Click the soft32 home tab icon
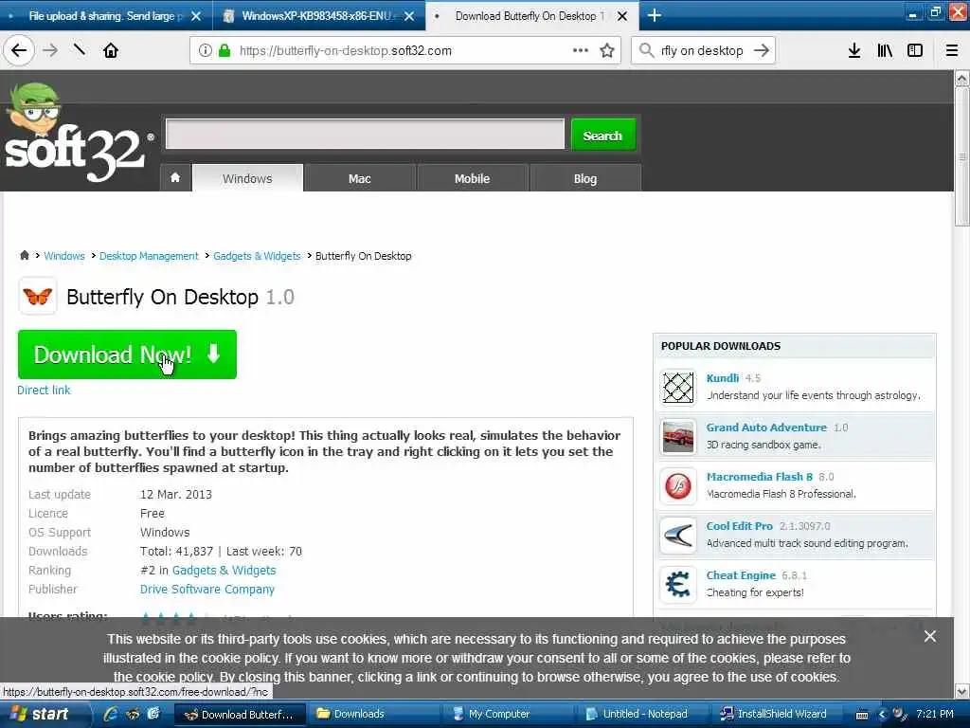This screenshot has width=970, height=728. [x=175, y=178]
